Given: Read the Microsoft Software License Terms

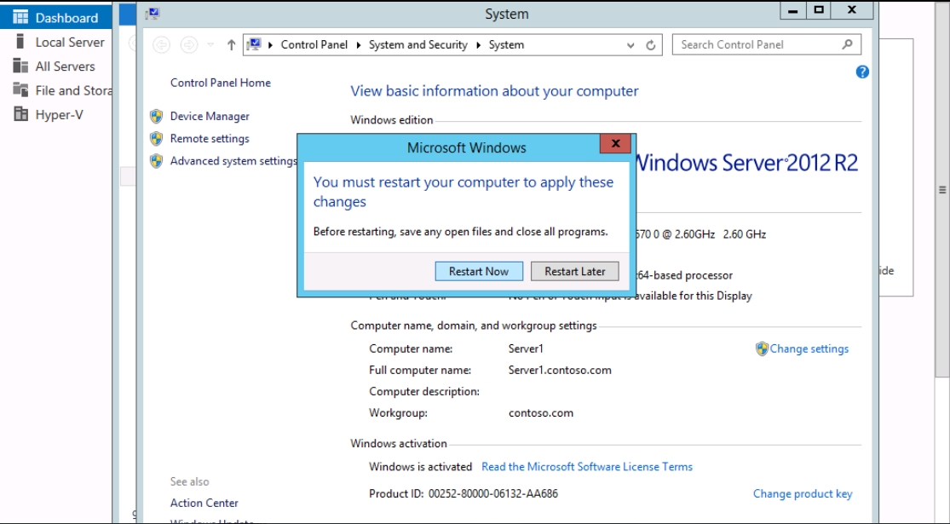Looking at the screenshot, I should [586, 467].
